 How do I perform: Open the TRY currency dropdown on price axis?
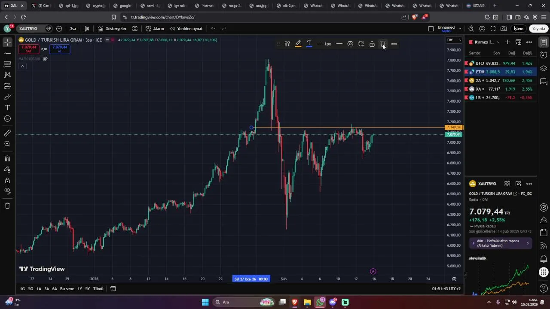point(454,40)
